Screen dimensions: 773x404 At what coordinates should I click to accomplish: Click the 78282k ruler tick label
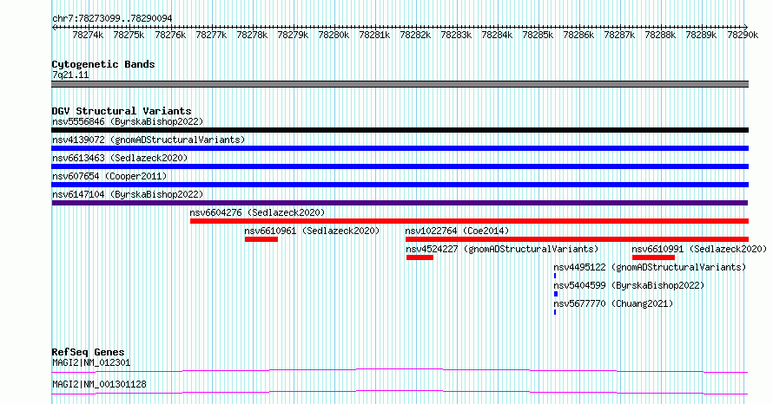tap(415, 35)
